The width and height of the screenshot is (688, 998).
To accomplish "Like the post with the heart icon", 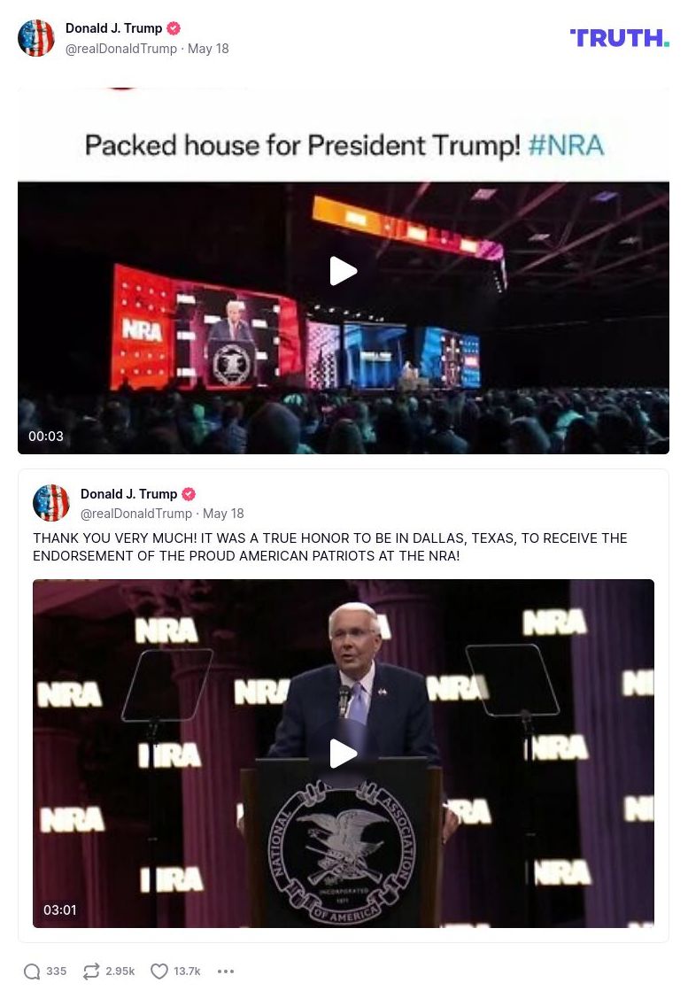I will click(x=159, y=971).
